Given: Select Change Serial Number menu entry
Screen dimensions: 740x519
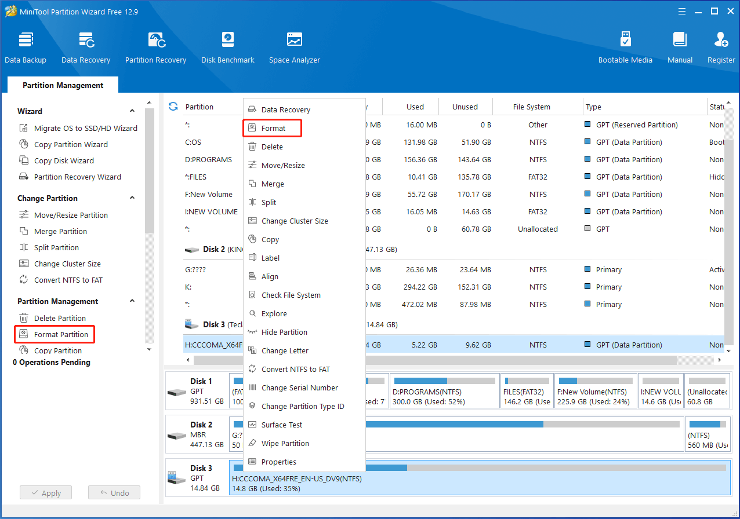Looking at the screenshot, I should click(x=304, y=388).
